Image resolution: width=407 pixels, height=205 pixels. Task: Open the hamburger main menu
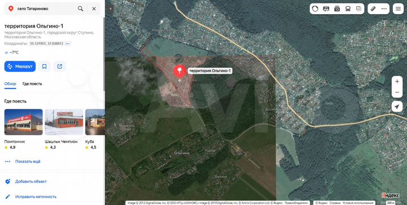tap(398, 9)
